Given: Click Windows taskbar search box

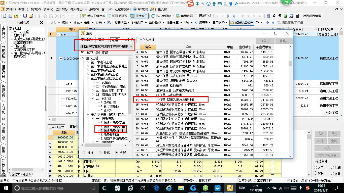Looking at the screenshot, I should point(54,188).
